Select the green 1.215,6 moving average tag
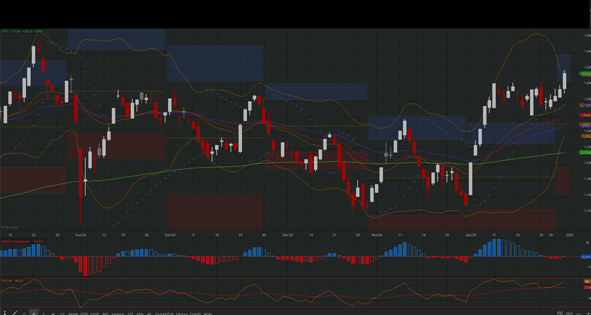 [x=585, y=152]
